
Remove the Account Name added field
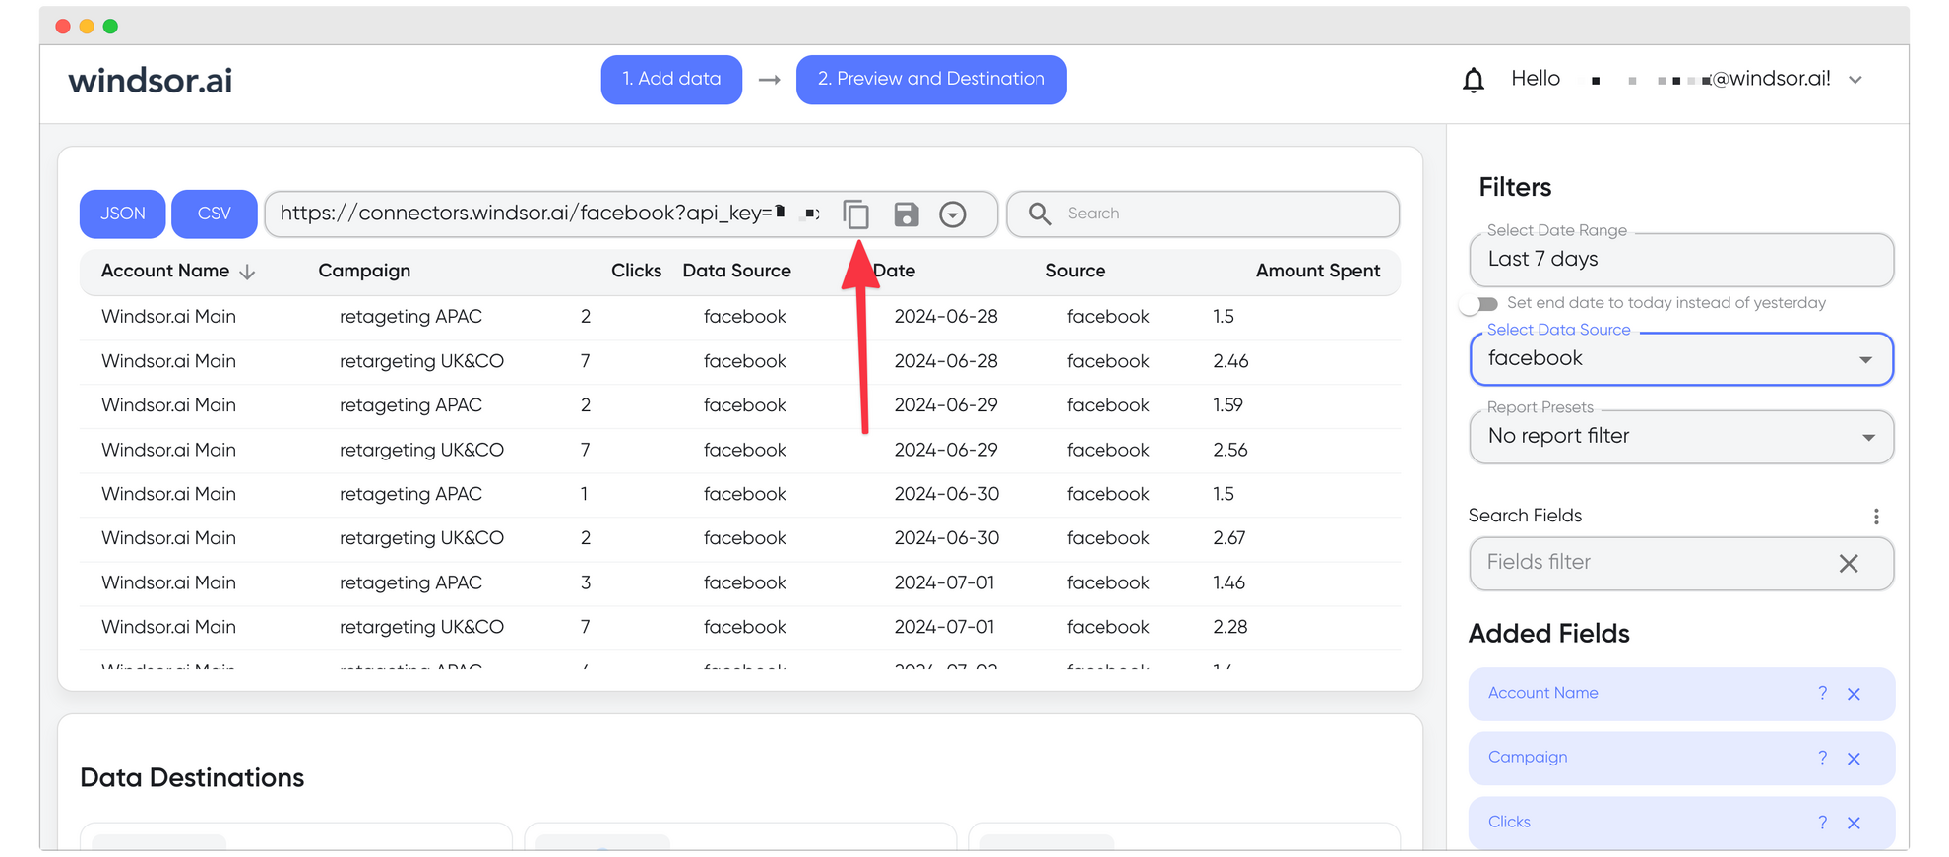coord(1854,694)
